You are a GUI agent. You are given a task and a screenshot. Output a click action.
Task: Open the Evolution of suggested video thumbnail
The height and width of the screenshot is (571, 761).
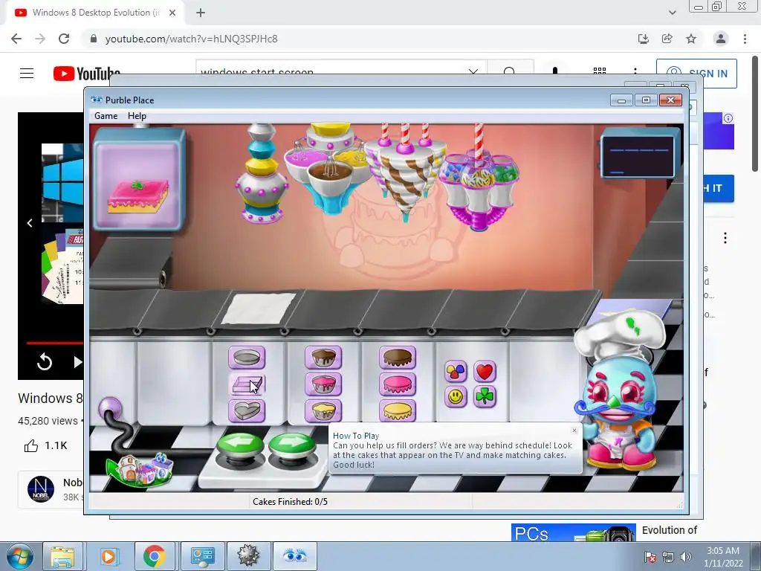[x=573, y=532]
